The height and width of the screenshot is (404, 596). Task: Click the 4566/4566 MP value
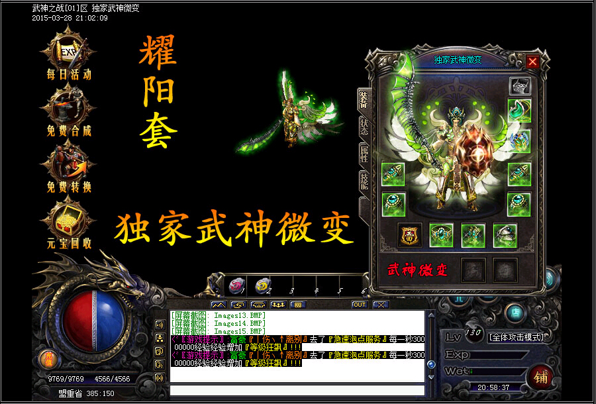pyautogui.click(x=112, y=379)
